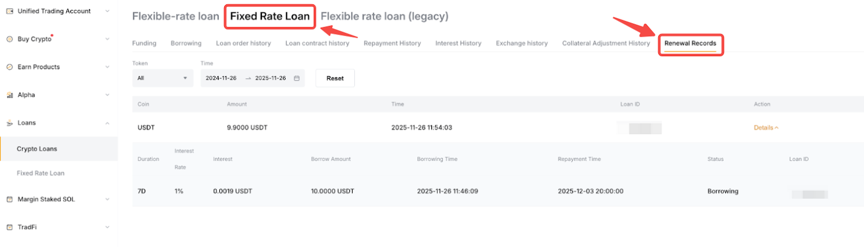Switch to the Flexible-rate loan tab
The height and width of the screenshot is (247, 864).
175,16
